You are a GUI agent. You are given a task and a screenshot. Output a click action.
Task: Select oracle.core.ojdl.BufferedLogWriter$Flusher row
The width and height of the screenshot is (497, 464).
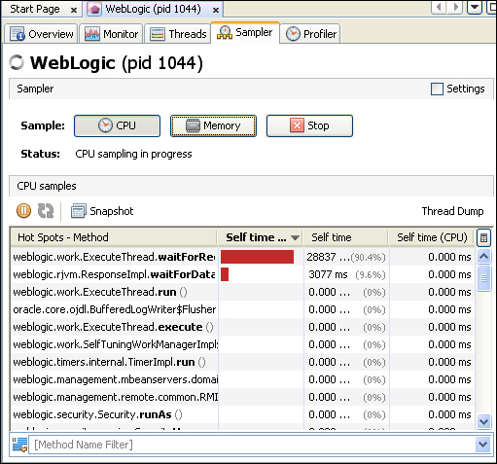pyautogui.click(x=243, y=309)
